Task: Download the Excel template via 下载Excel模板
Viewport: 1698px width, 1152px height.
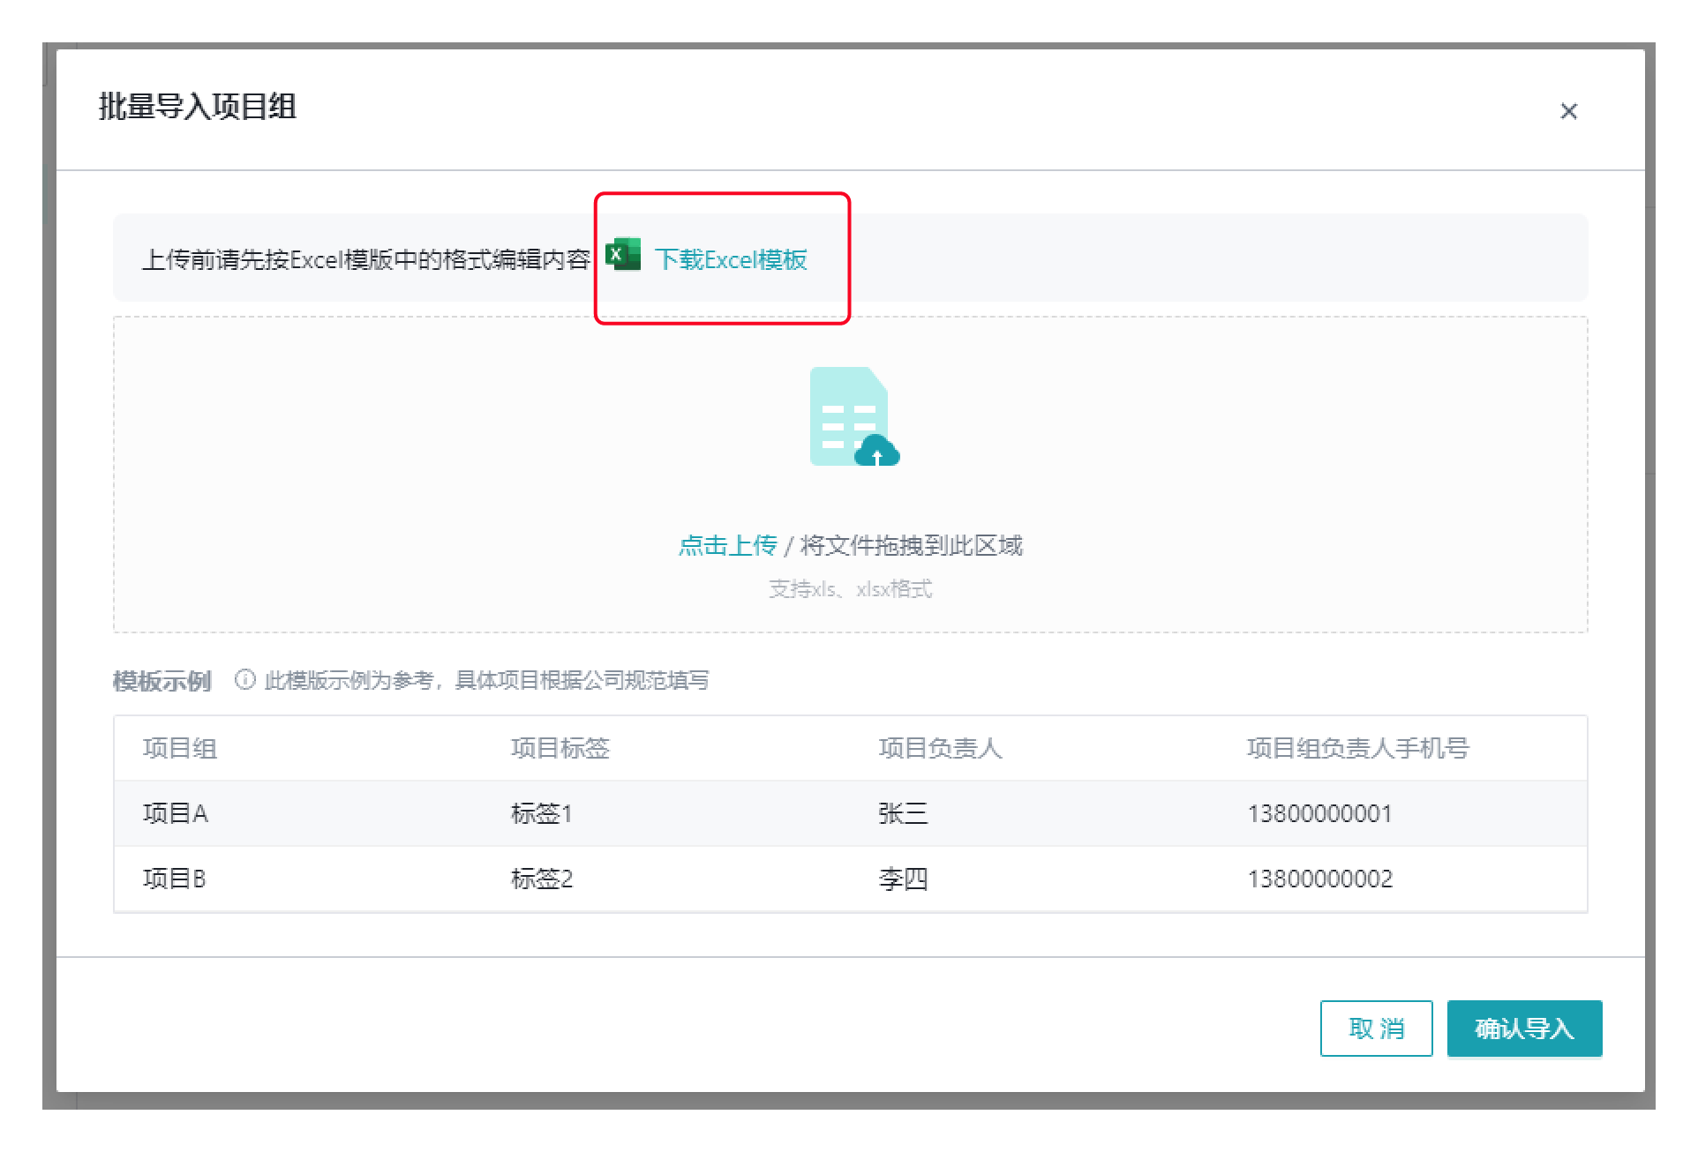Action: click(731, 259)
